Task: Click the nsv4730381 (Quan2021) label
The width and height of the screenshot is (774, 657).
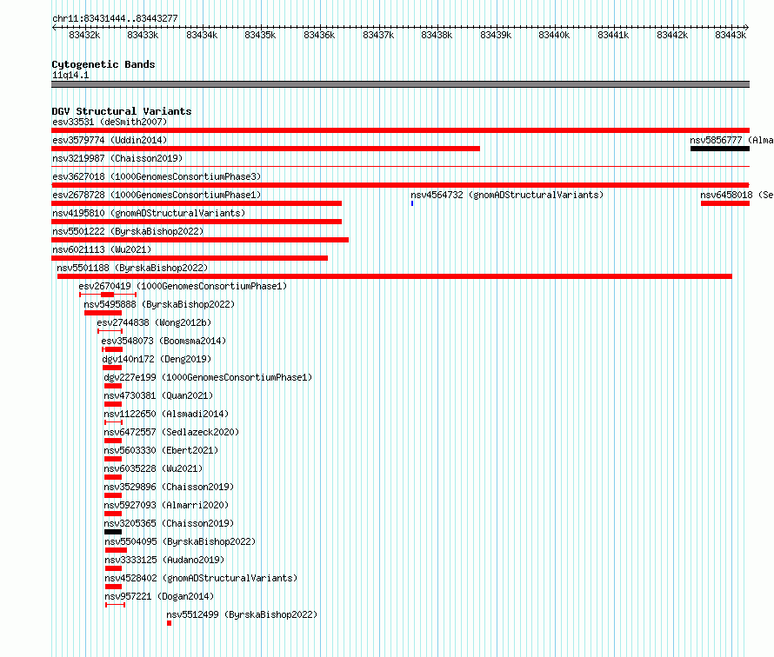Action: [158, 395]
